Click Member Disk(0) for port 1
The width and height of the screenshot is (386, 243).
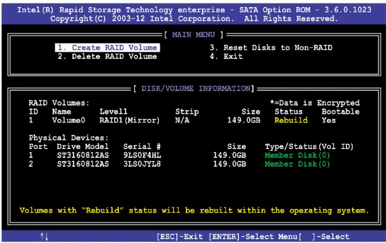(x=297, y=155)
